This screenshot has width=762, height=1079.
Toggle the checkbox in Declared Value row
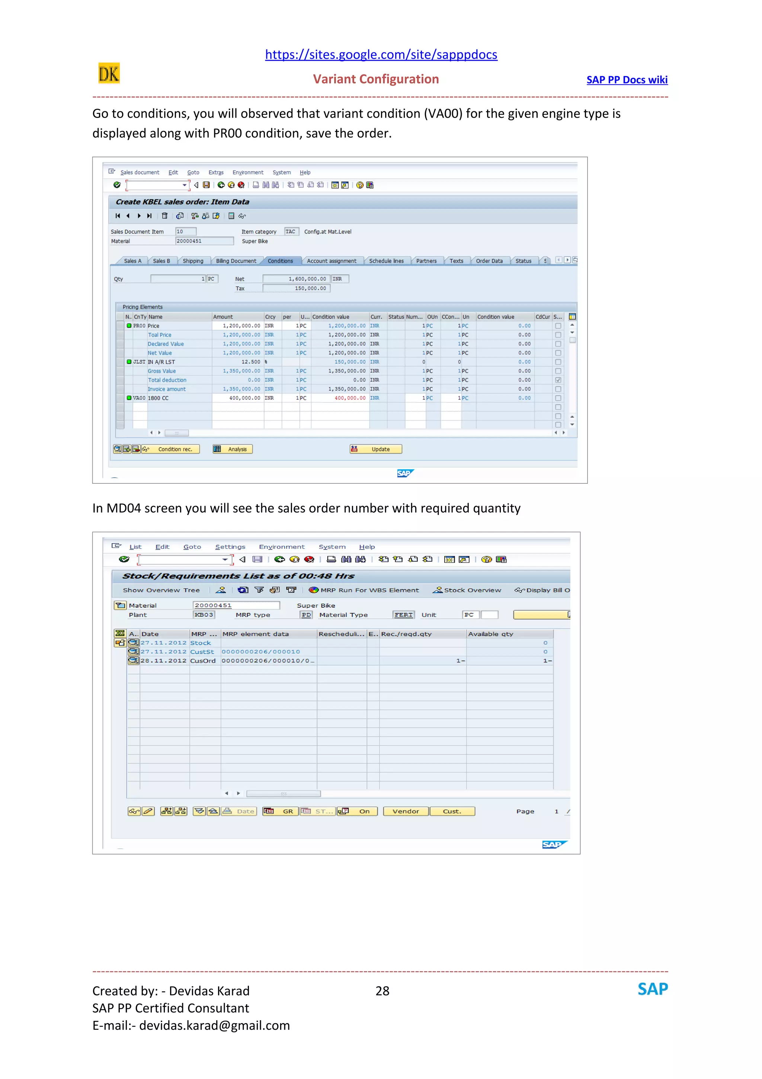[x=558, y=344]
